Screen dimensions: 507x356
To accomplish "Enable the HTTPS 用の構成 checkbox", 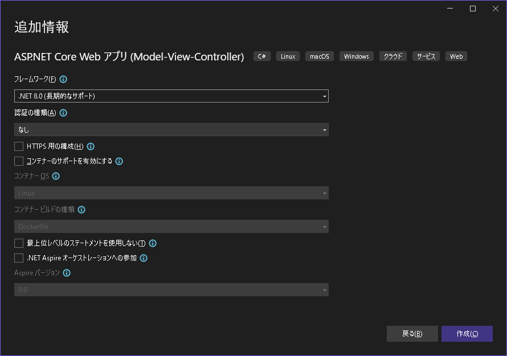I will [x=19, y=146].
